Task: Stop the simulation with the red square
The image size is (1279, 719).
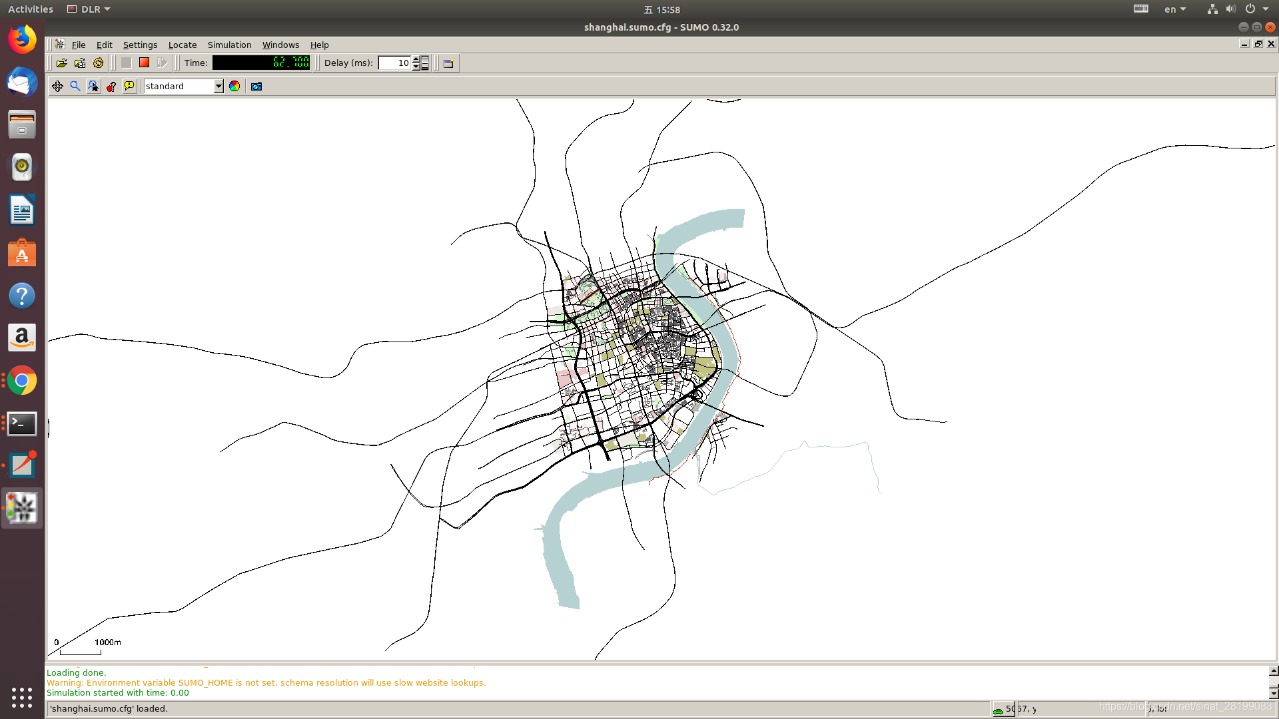Action: pos(144,63)
